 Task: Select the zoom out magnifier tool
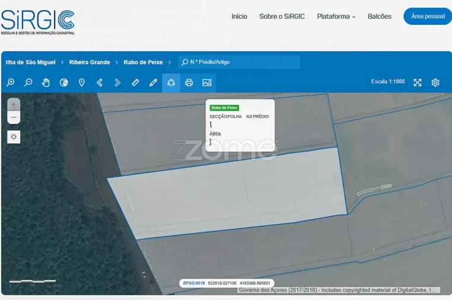[28, 82]
